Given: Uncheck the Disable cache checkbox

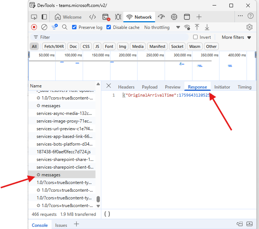Looking at the screenshot, I should pyautogui.click(x=109, y=27).
